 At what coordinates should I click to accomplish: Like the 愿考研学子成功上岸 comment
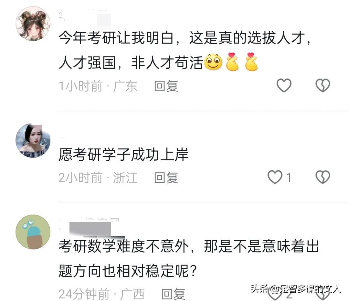tap(275, 177)
